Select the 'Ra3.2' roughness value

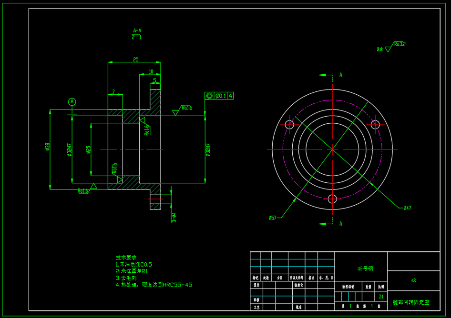(400, 44)
